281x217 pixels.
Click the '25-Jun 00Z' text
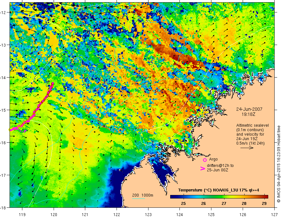click(217, 170)
